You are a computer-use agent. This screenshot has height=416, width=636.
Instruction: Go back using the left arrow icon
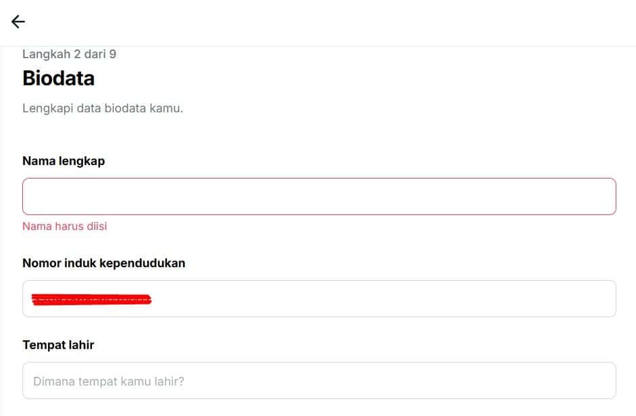(x=18, y=22)
